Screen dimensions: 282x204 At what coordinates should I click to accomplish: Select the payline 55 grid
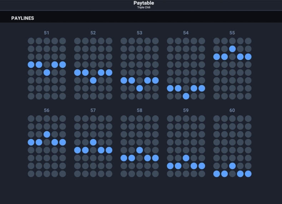tap(232, 68)
